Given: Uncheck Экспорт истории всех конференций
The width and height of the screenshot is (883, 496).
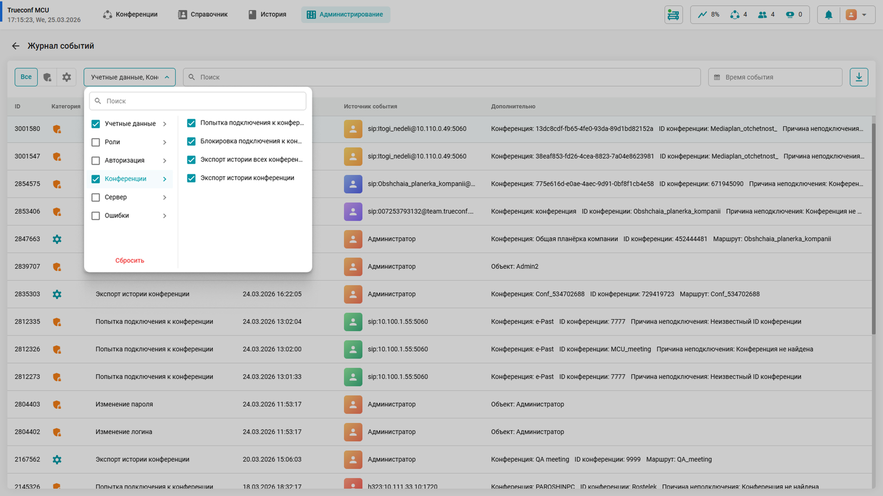Looking at the screenshot, I should 191,160.
